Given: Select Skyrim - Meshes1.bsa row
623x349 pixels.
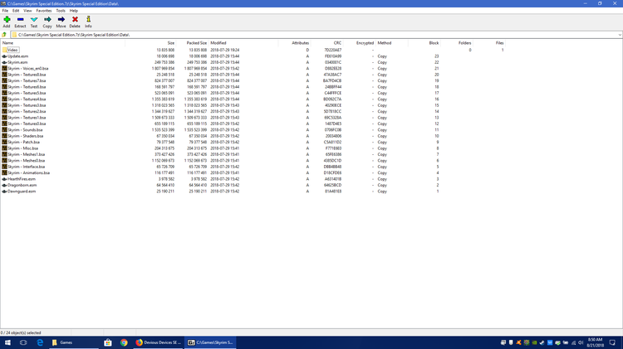Looking at the screenshot, I should tap(27, 154).
